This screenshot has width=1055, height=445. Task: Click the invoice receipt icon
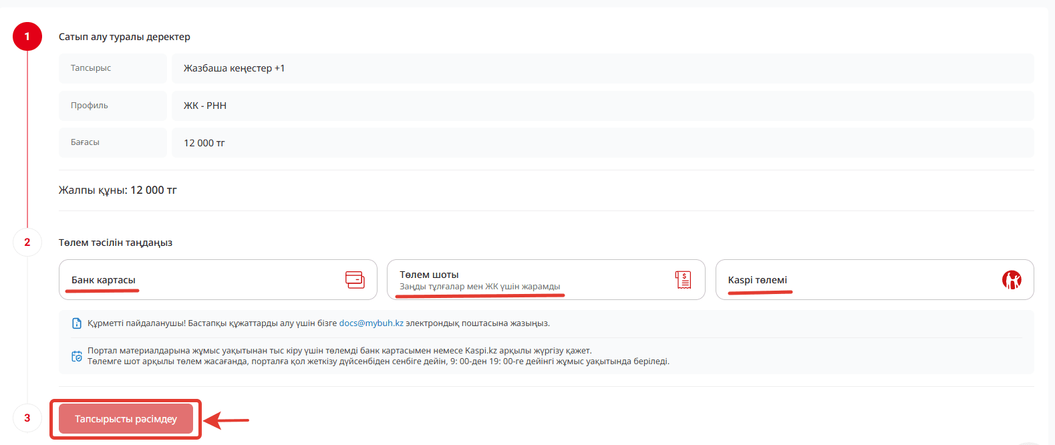[x=683, y=280]
